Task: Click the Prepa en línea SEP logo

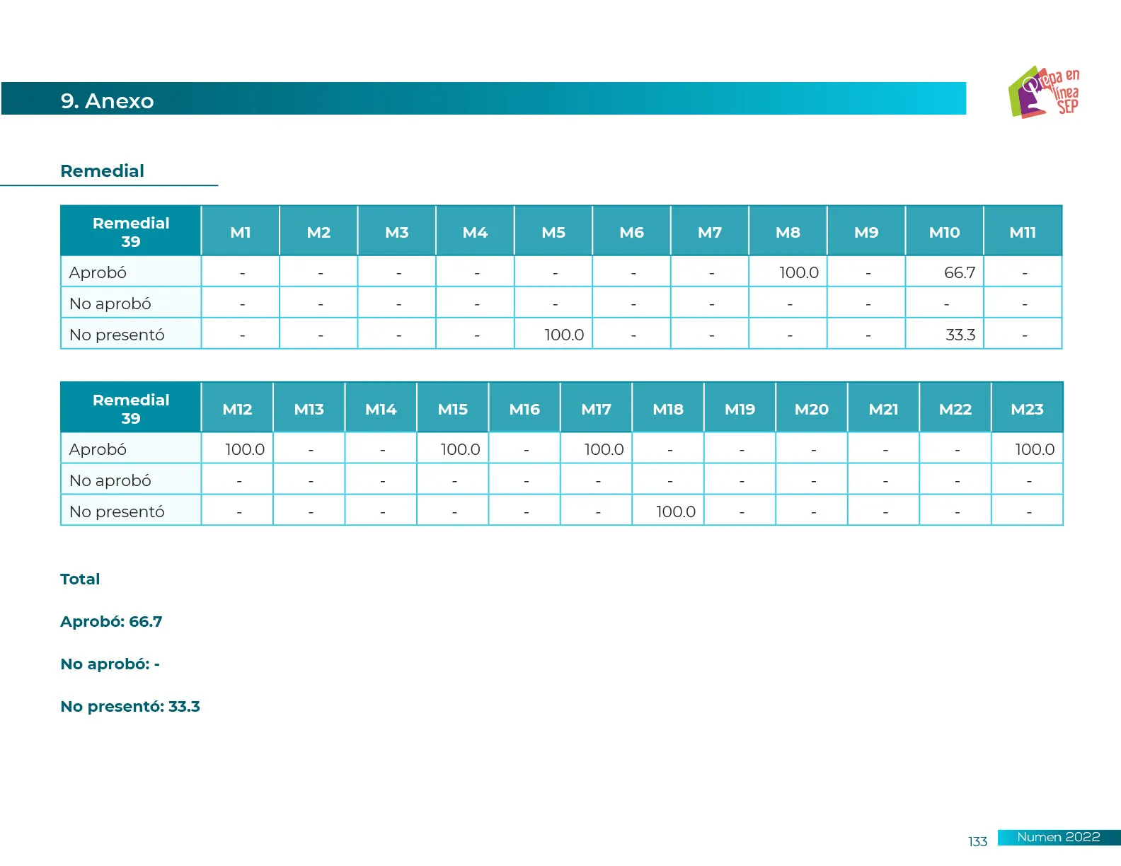Action: (1045, 92)
